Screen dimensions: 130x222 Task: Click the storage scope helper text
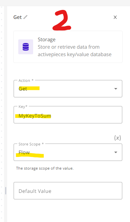(x=45, y=168)
